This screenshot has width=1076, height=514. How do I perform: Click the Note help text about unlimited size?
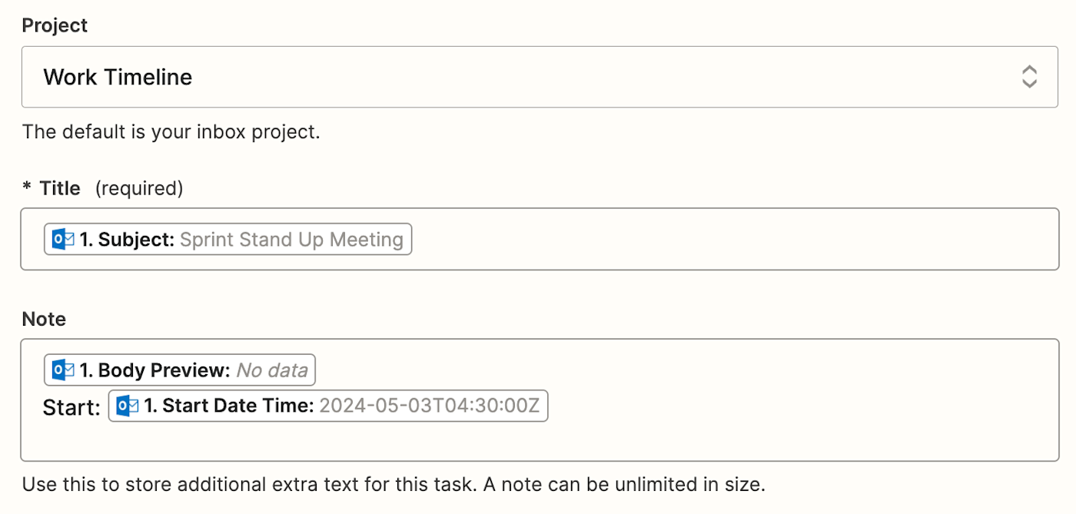coord(394,485)
